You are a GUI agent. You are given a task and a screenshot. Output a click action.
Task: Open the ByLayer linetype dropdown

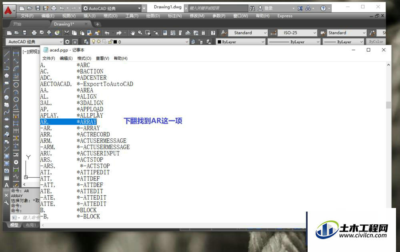point(294,42)
